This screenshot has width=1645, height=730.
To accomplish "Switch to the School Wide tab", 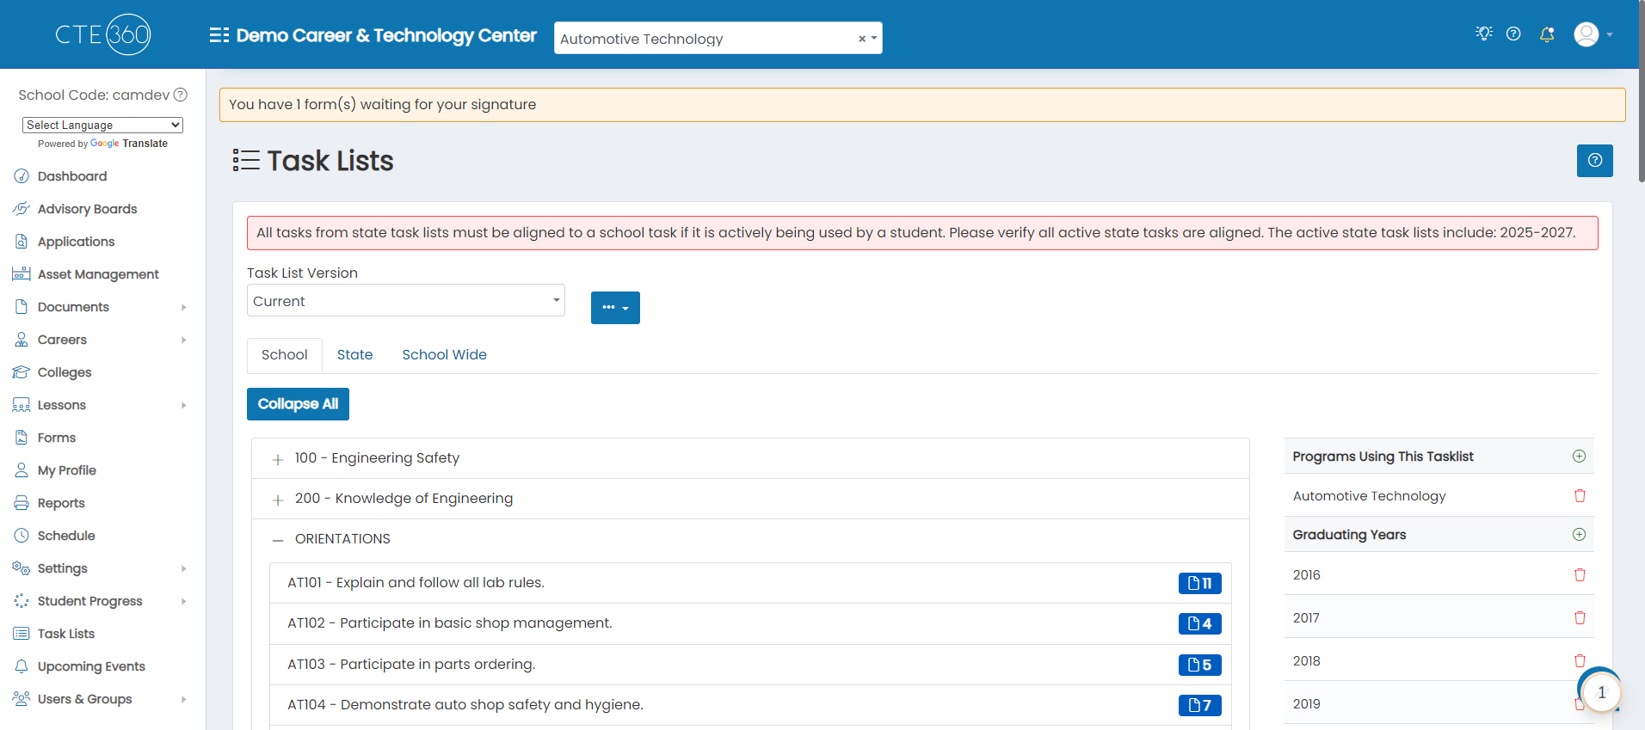I will click(x=444, y=355).
